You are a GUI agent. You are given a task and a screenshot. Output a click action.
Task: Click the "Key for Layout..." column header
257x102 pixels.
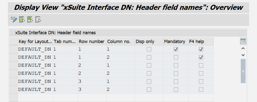tap(35, 41)
